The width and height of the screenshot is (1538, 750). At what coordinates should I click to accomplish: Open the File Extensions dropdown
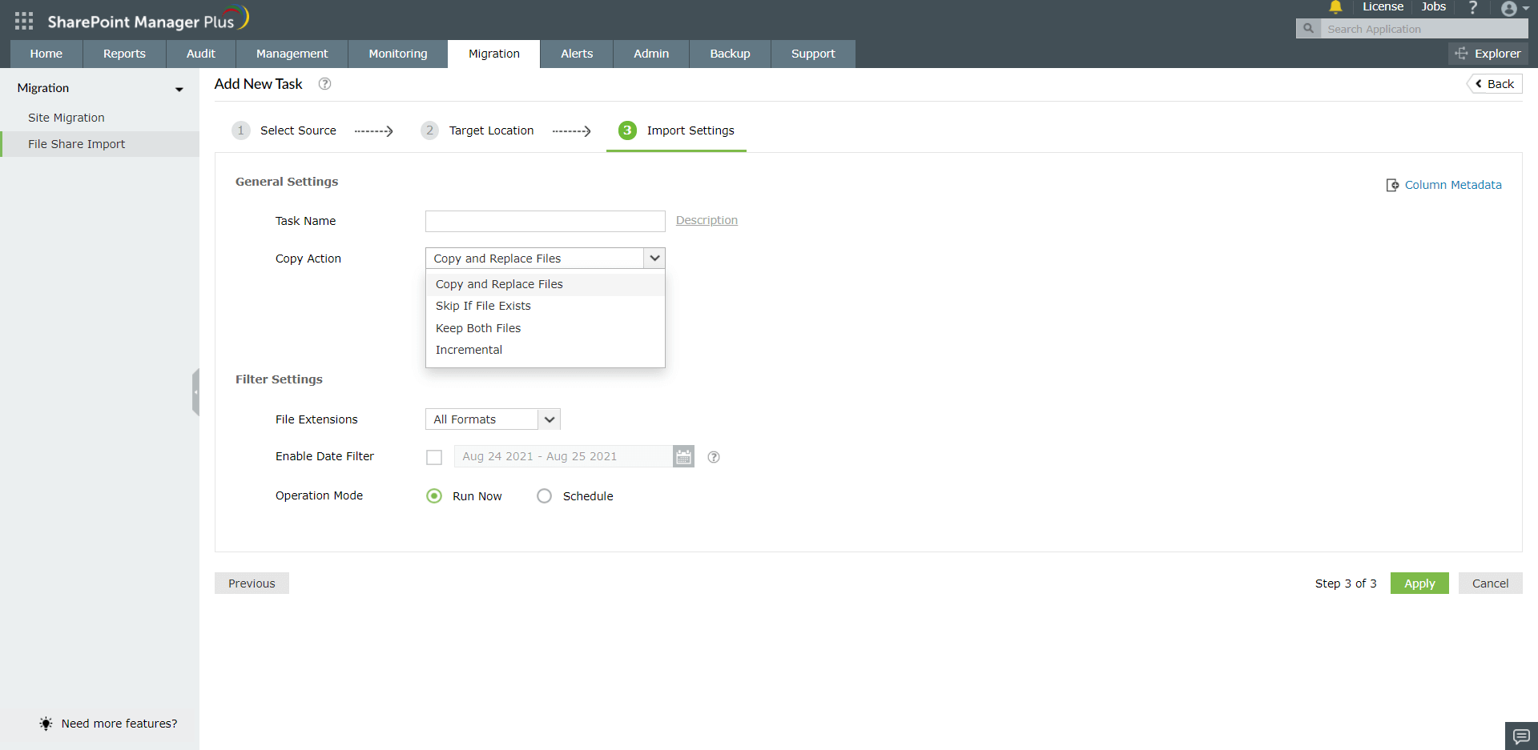[x=493, y=419]
